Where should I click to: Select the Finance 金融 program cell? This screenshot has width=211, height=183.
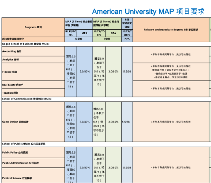[x=33, y=72]
